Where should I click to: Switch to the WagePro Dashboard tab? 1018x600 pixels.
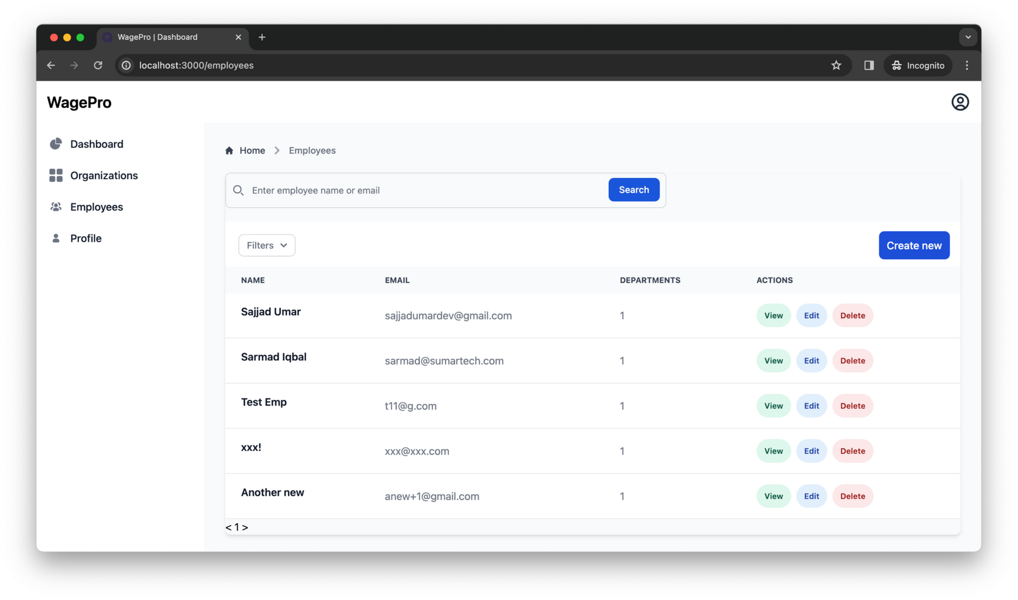click(157, 37)
